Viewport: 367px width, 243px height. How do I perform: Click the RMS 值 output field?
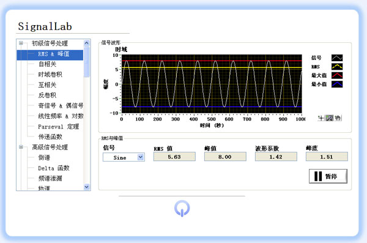click(x=174, y=157)
